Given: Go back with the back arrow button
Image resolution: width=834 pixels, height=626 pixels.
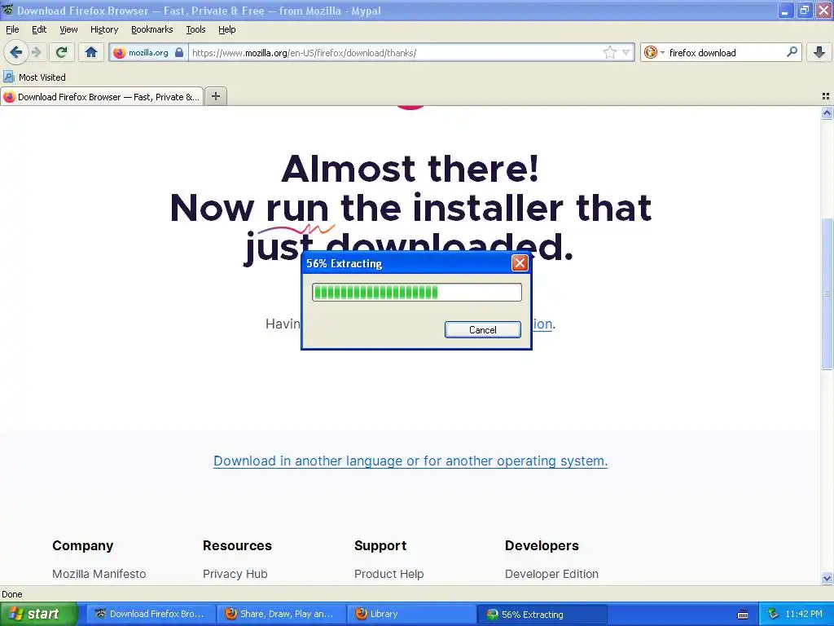Looking at the screenshot, I should tap(16, 52).
